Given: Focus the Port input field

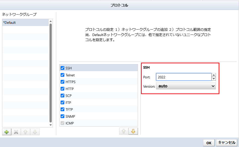Looking at the screenshot, I should pyautogui.click(x=184, y=77).
